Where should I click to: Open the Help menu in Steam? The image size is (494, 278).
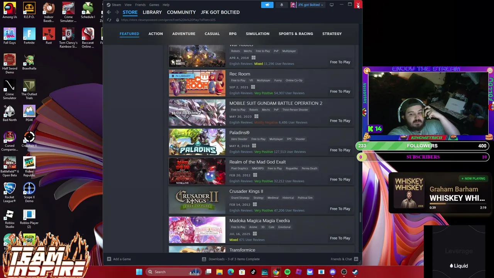(166, 5)
